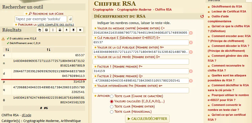
Task: Select Valeurs calculées radio option
Action: [x=112, y=102]
